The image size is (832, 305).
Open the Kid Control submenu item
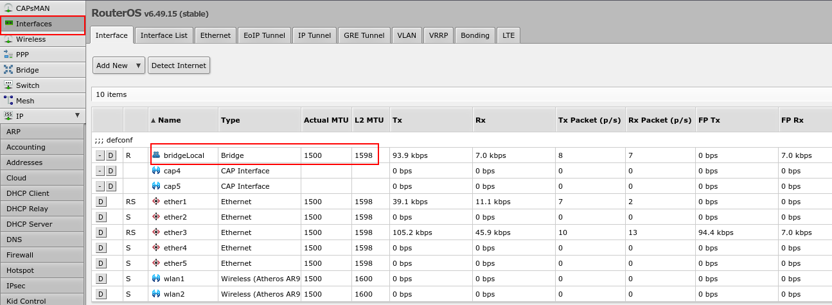[42, 299]
